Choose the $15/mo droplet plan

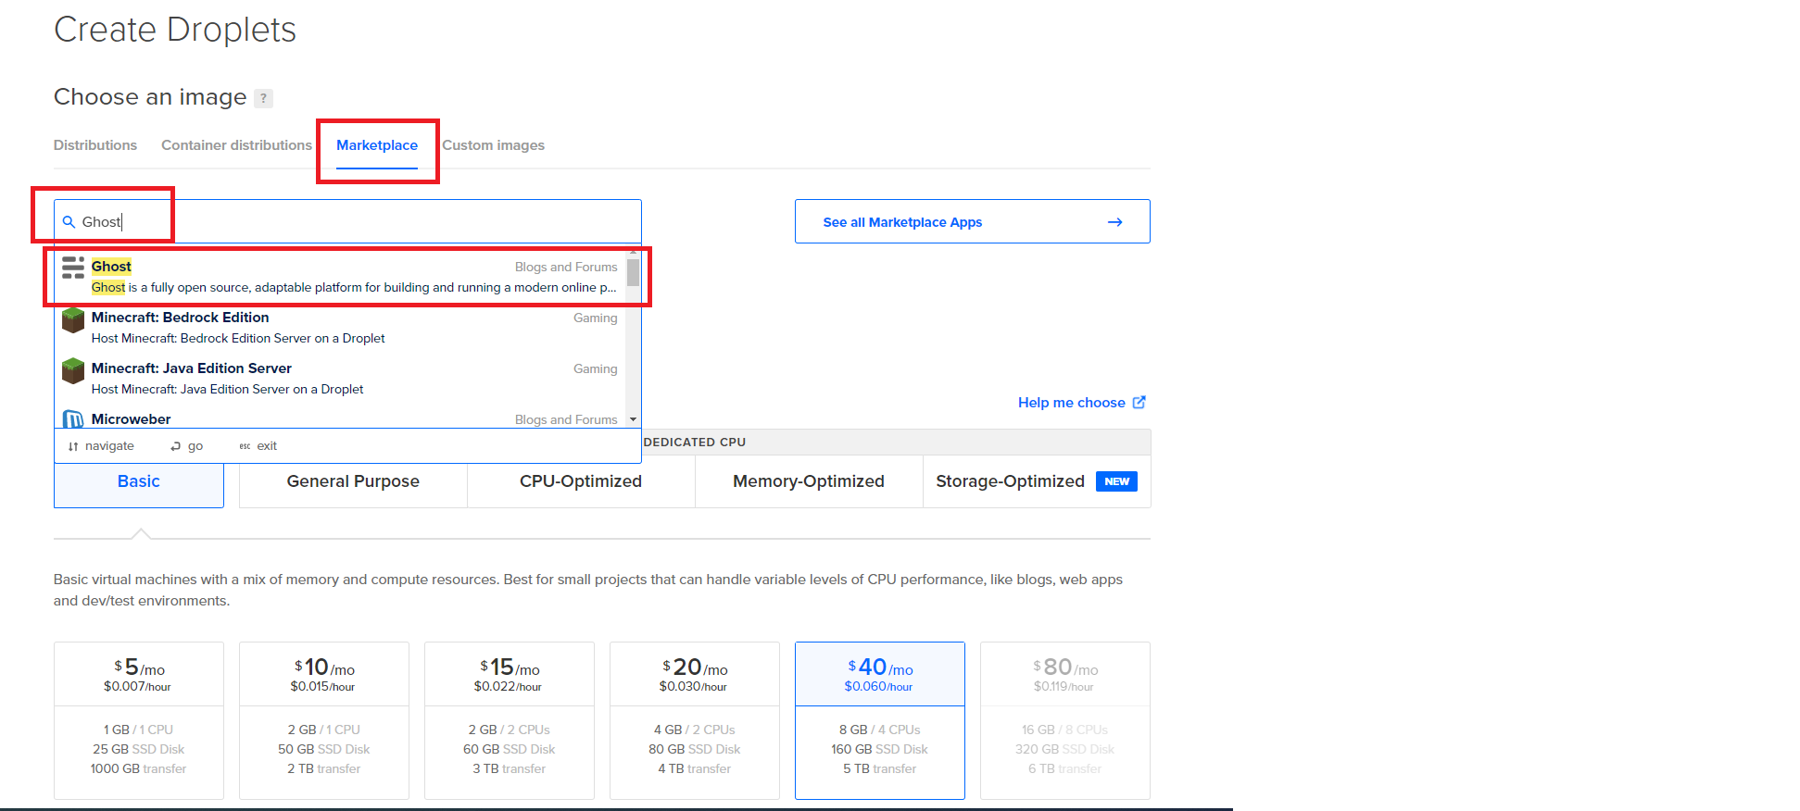click(510, 720)
